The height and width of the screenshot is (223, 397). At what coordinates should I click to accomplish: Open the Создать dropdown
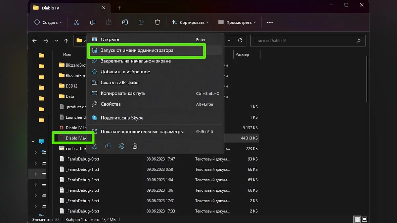[x=48, y=22]
